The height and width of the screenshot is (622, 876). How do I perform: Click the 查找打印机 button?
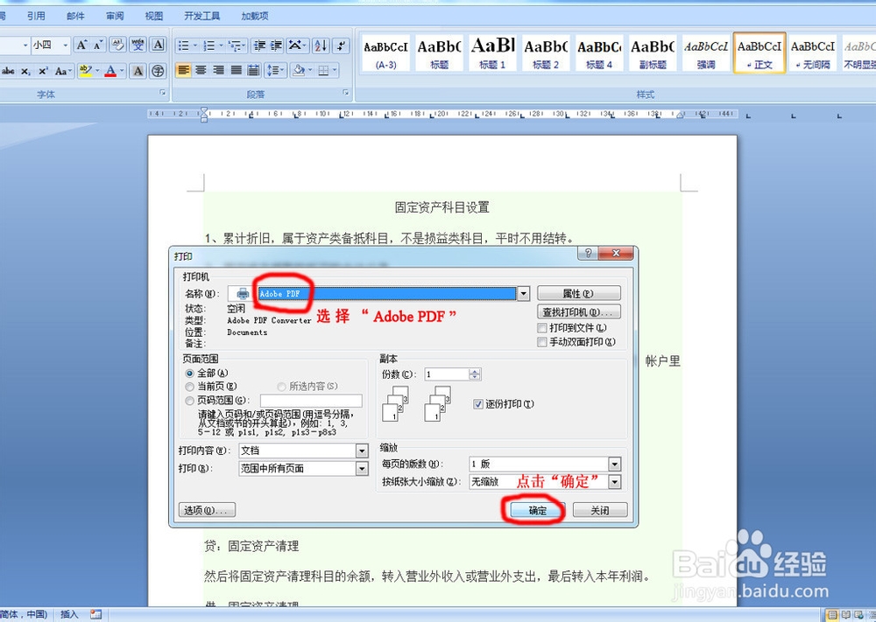[578, 311]
